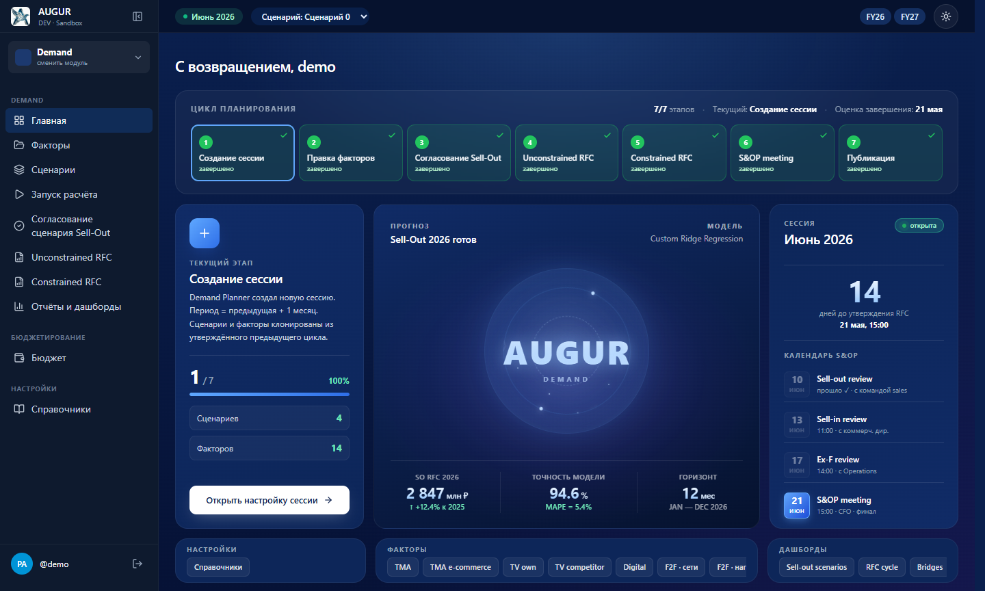Click the Бюджет wallet icon
Viewport: 985px width, 591px height.
click(x=19, y=358)
